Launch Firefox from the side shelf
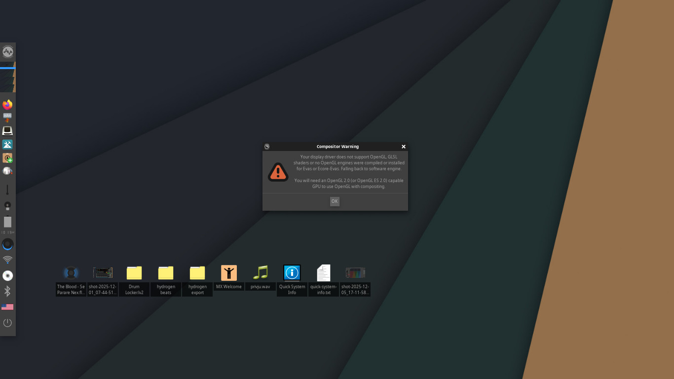 7,105
